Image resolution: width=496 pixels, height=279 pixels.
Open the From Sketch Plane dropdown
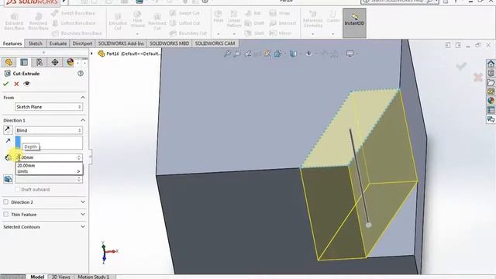click(49, 107)
